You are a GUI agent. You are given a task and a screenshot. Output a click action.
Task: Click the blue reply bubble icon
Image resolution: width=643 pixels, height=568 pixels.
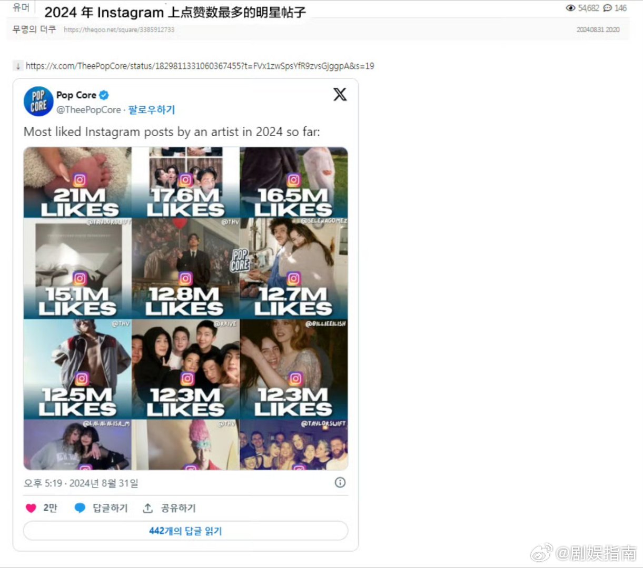pos(80,508)
